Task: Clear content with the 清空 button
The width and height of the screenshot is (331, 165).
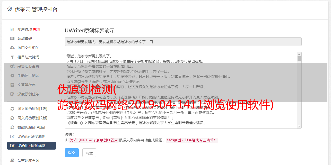Action: (89, 153)
